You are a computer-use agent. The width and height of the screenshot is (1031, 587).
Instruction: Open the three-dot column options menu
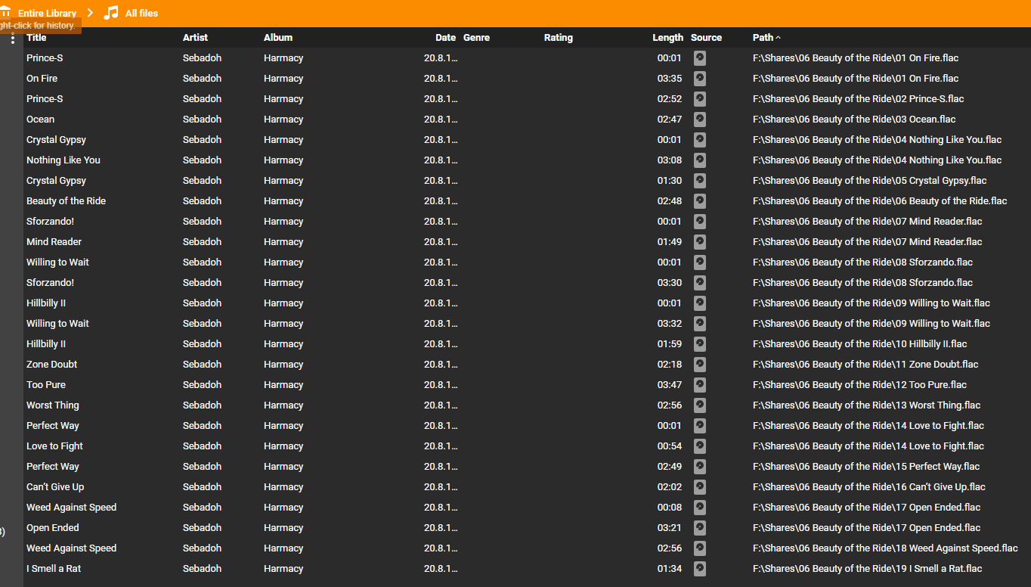tap(13, 38)
